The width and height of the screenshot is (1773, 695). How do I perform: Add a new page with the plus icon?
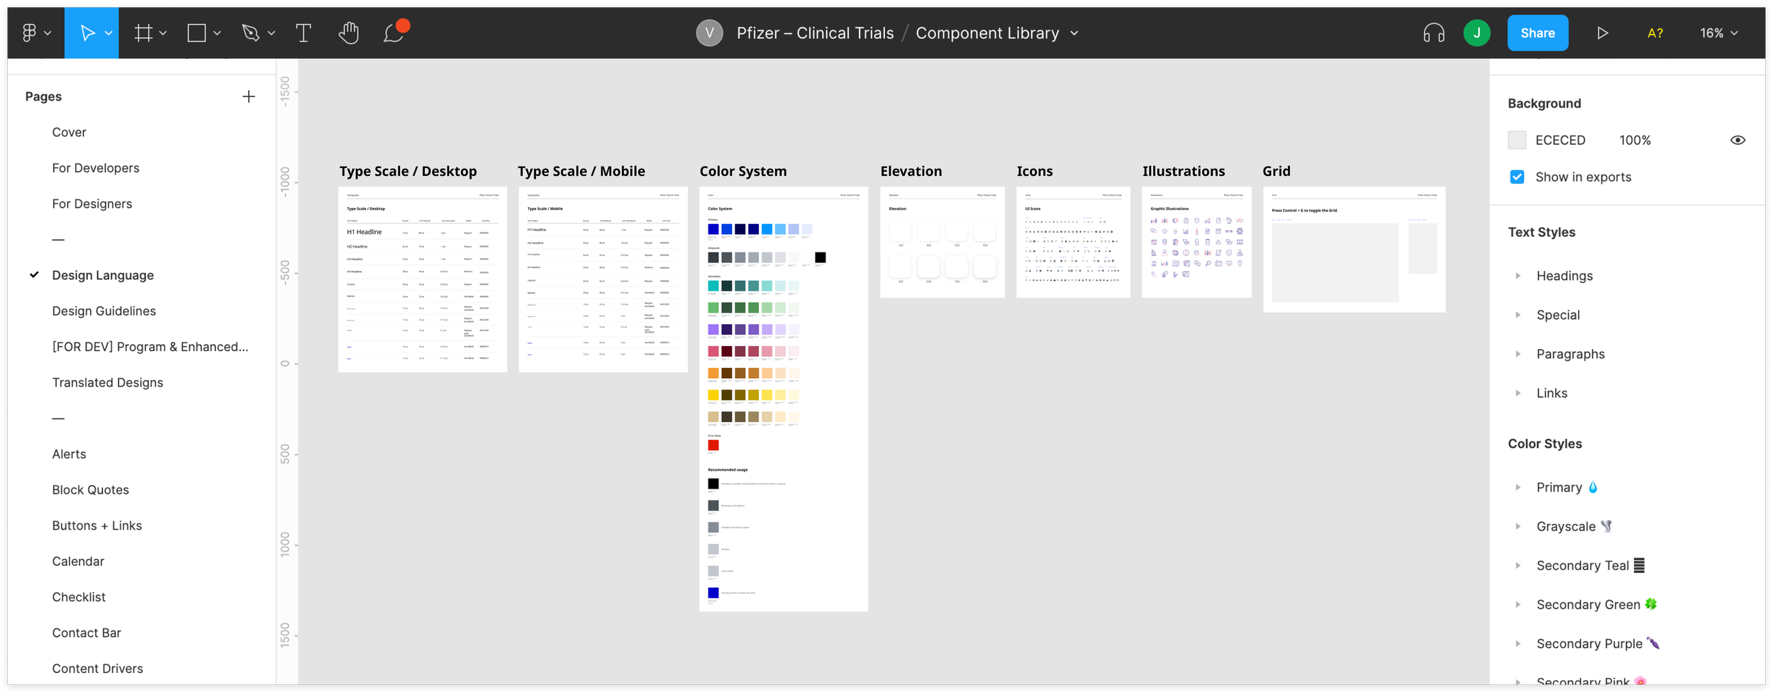coord(249,96)
